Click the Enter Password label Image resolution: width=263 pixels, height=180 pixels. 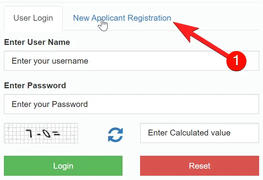(35, 86)
